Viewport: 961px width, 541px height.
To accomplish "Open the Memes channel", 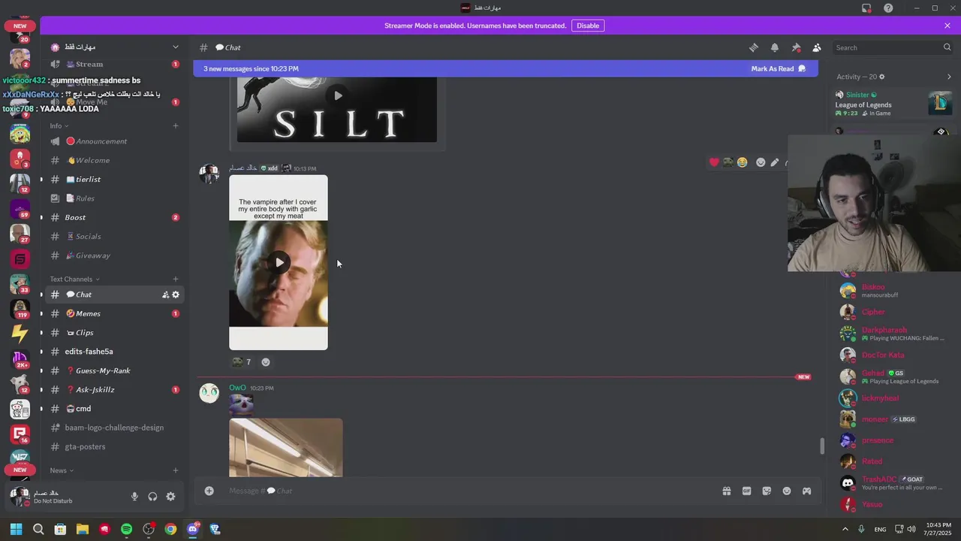I will 114,313.
